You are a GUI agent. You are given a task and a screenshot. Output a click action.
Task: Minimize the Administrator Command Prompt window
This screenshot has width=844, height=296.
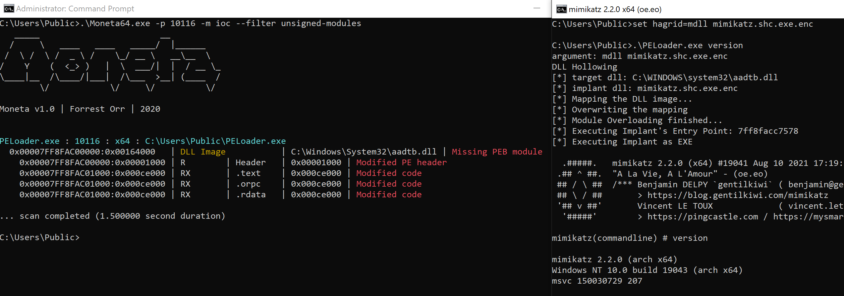[x=537, y=8]
